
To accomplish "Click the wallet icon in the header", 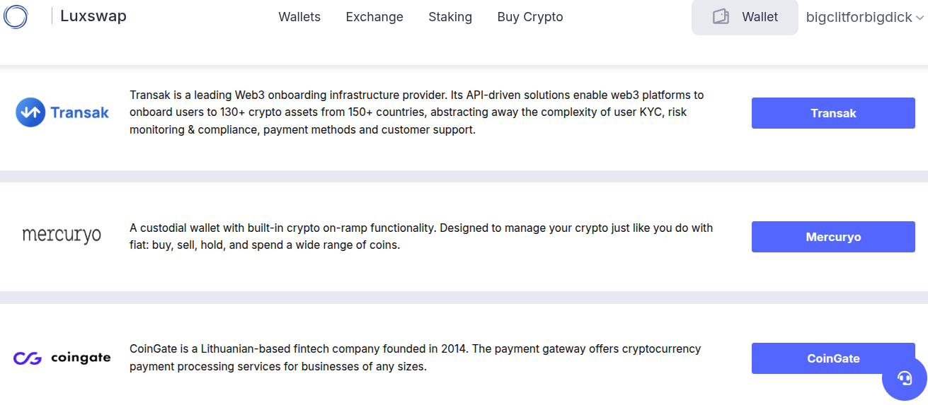I will pyautogui.click(x=721, y=17).
